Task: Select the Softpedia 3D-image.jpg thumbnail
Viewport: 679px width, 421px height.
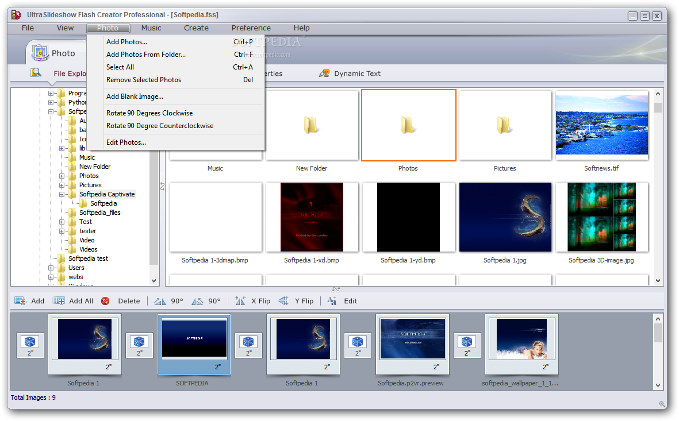Action: point(602,217)
